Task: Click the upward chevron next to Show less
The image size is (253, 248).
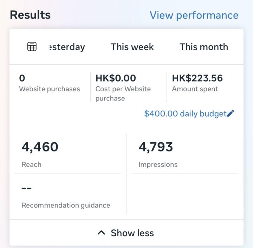Action: pyautogui.click(x=101, y=233)
